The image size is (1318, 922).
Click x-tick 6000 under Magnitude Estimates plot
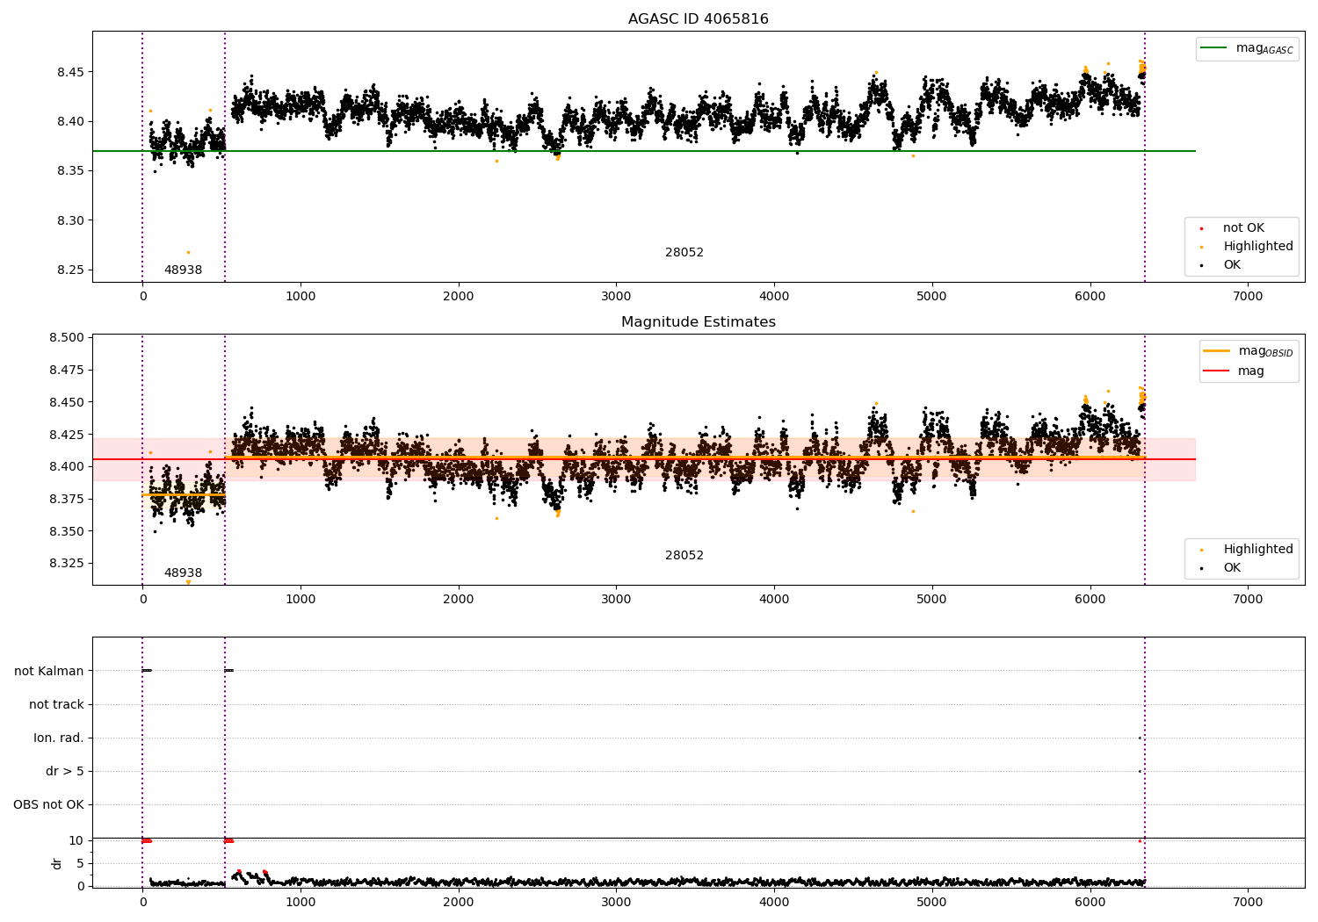pos(1090,599)
